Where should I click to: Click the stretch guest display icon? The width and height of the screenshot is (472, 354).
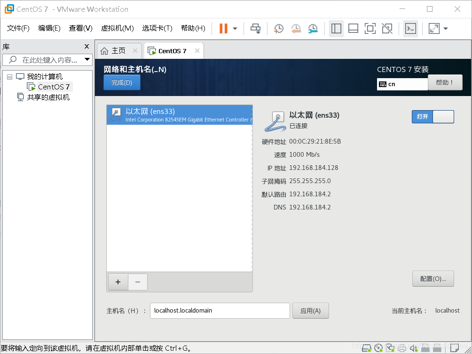tap(434, 29)
